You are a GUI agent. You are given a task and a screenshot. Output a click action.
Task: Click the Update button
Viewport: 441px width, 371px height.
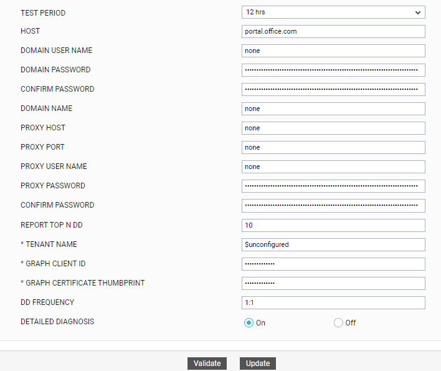258,364
